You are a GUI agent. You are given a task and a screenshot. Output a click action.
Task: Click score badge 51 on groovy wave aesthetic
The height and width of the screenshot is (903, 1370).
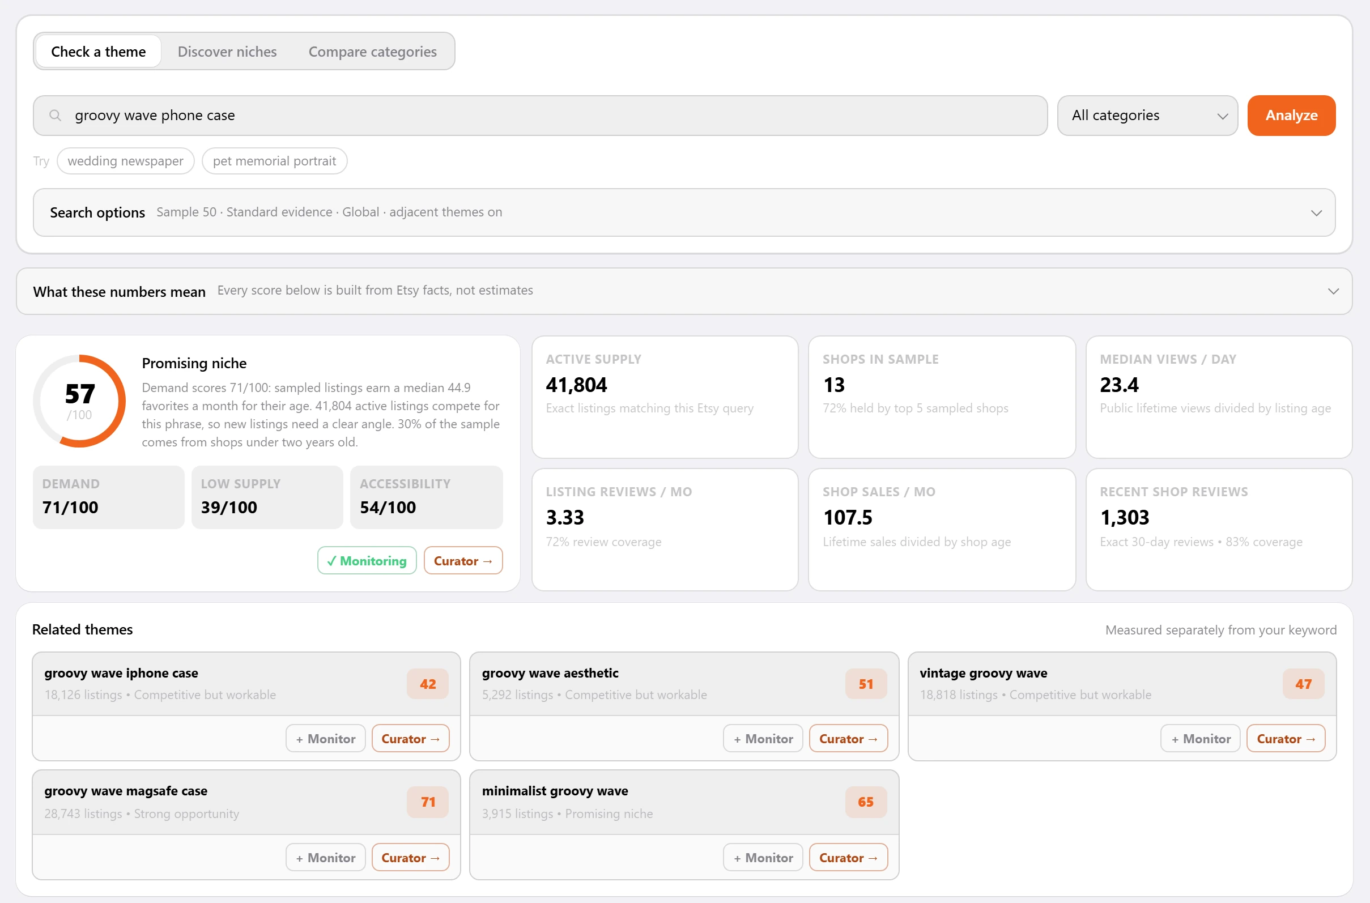(865, 684)
